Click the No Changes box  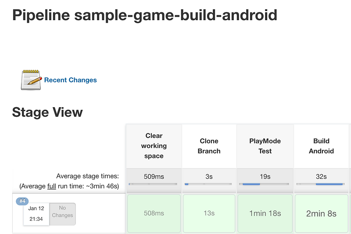point(62,214)
